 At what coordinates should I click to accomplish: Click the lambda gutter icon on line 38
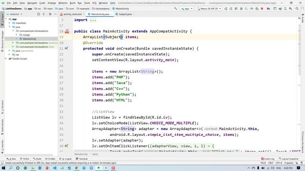tap(66, 146)
